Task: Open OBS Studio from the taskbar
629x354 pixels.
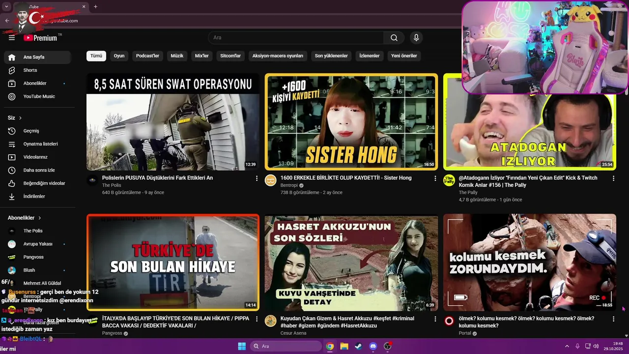Action: tap(388, 346)
